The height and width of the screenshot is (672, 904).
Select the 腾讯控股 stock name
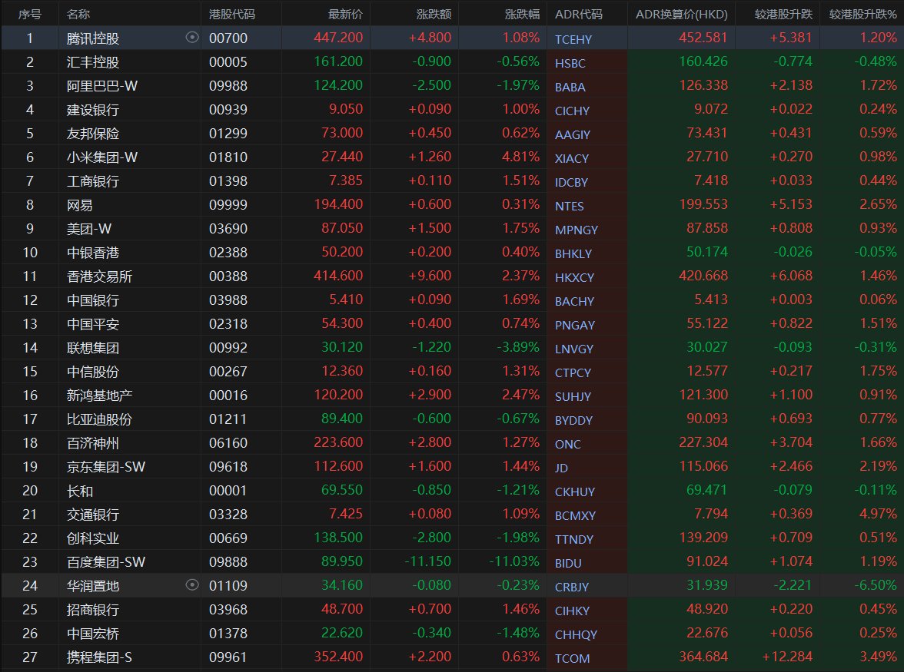[93, 38]
